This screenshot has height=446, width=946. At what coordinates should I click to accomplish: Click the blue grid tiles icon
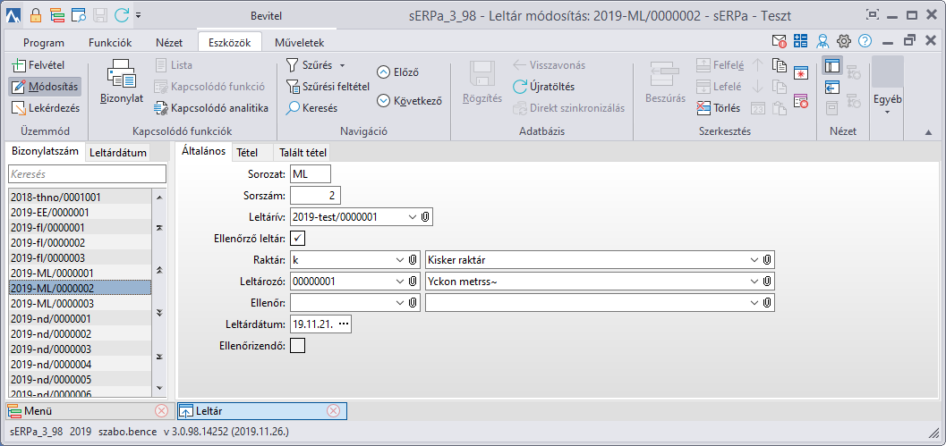800,41
